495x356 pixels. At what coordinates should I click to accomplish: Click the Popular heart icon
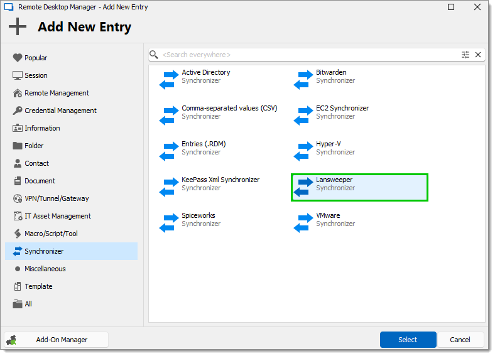click(18, 58)
